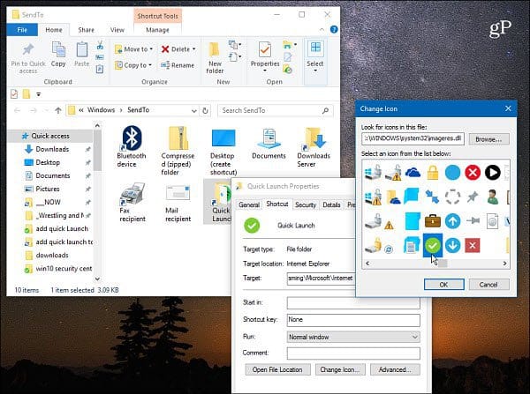Click the Browse... button

coord(488,139)
